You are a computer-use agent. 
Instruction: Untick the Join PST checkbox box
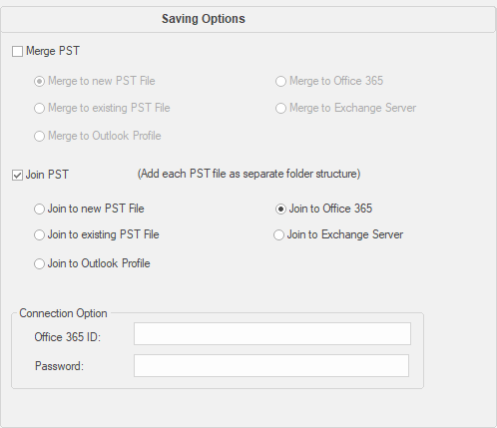pos(17,175)
